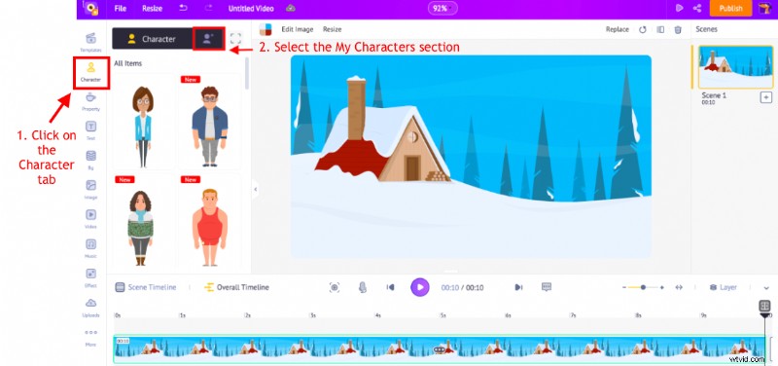
Task: Open the Resize menu in top bar
Action: pos(152,9)
